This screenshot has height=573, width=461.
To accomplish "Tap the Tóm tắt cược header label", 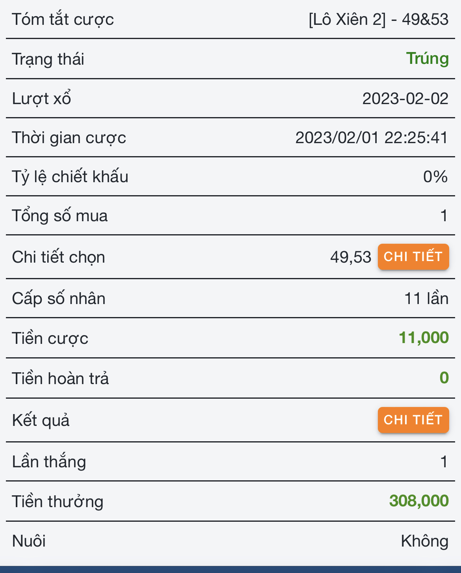I will pos(63,19).
